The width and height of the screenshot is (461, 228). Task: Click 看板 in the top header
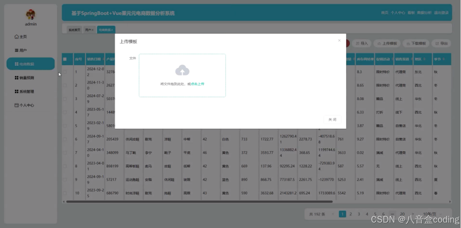click(x=411, y=12)
